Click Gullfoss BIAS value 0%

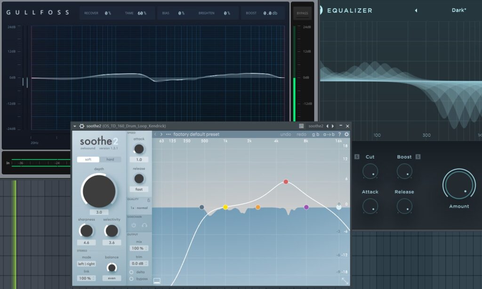[181, 13]
